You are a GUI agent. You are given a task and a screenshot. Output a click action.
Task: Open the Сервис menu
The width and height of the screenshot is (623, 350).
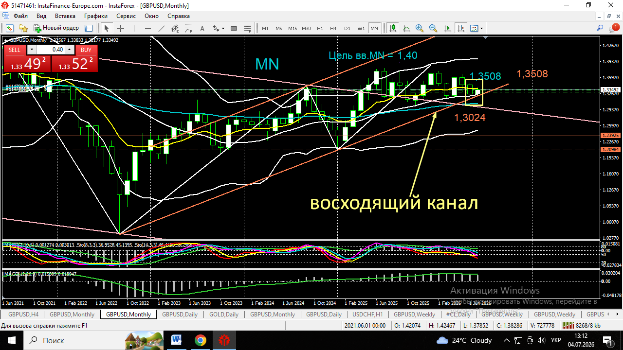pos(126,16)
